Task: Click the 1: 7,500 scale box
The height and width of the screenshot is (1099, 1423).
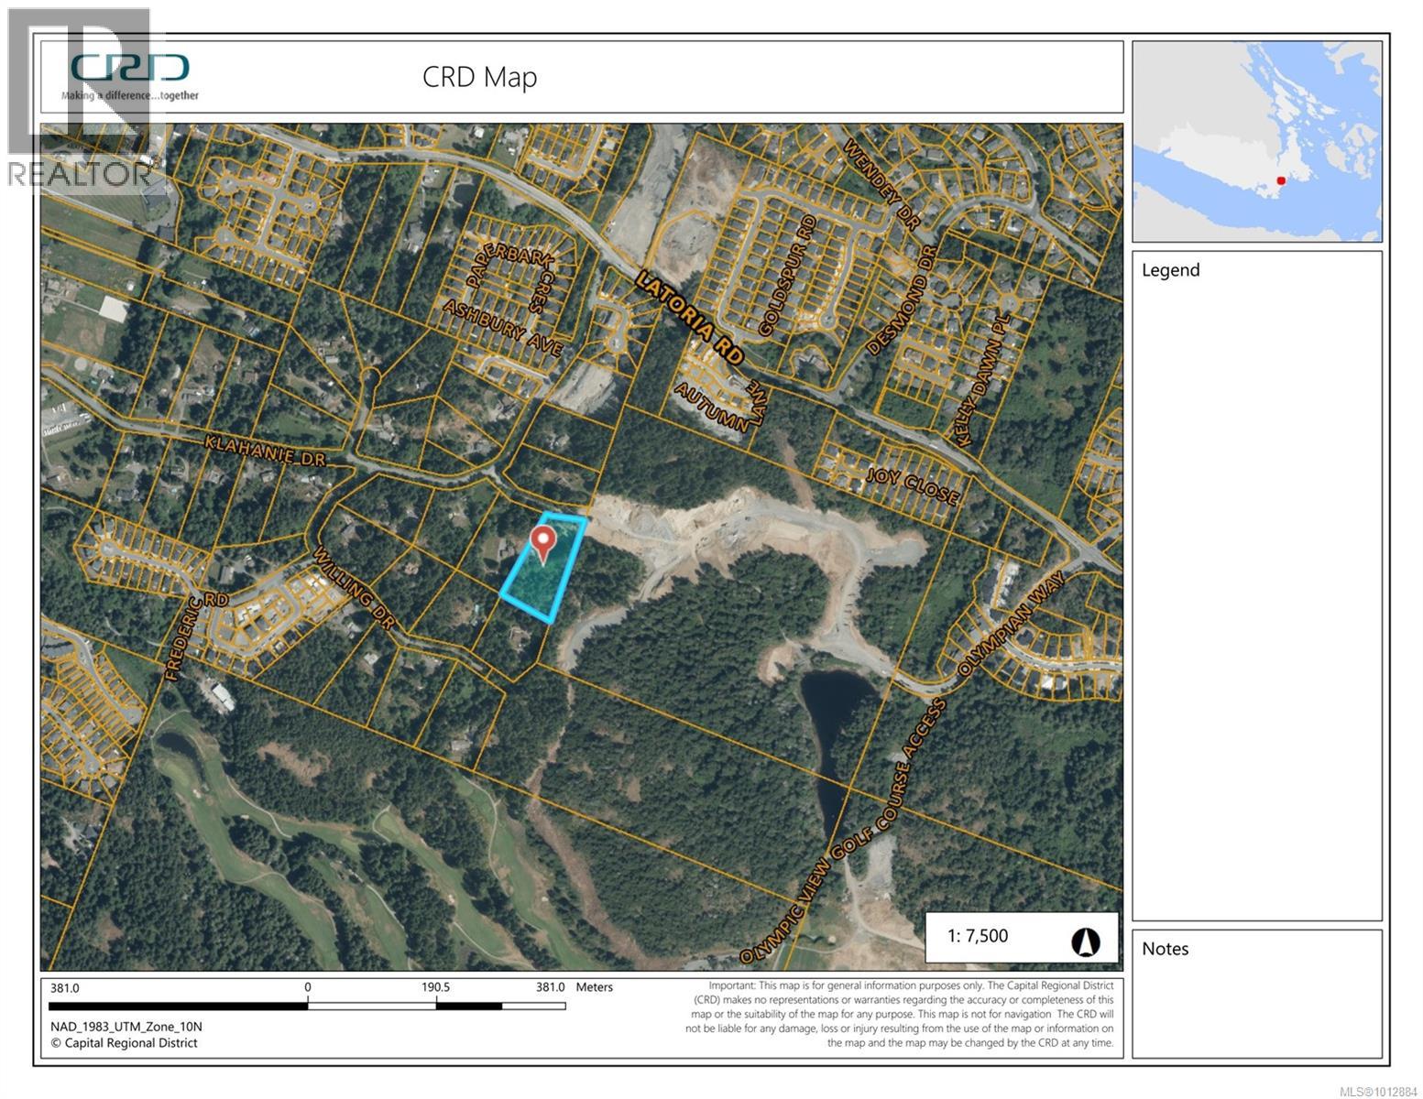Action: tap(1021, 937)
